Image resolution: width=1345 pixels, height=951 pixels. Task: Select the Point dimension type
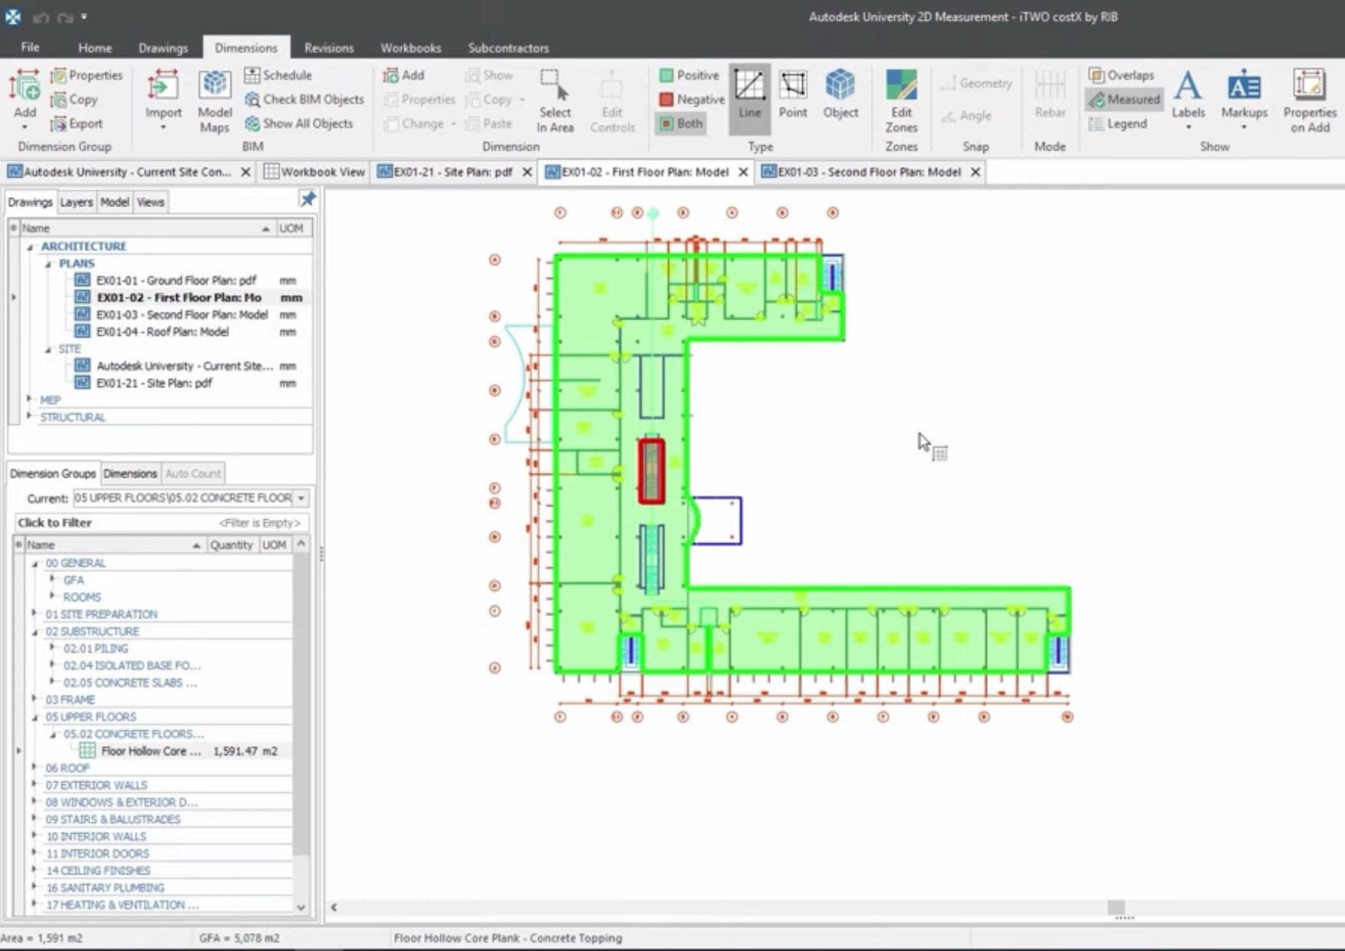(x=793, y=95)
